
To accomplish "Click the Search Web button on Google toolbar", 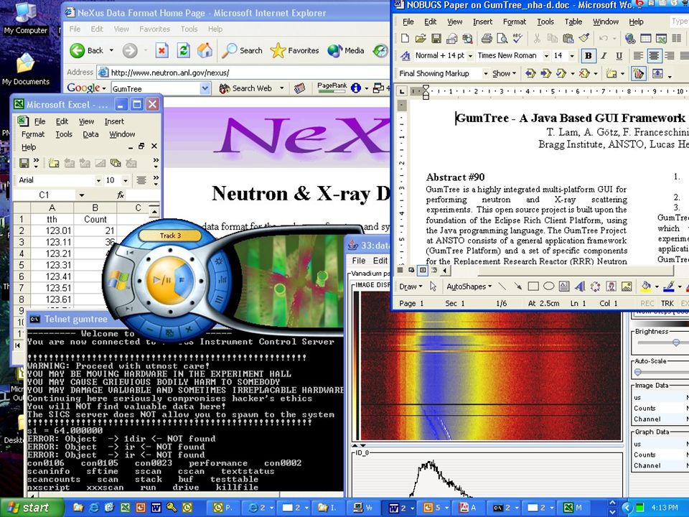I will point(246,88).
